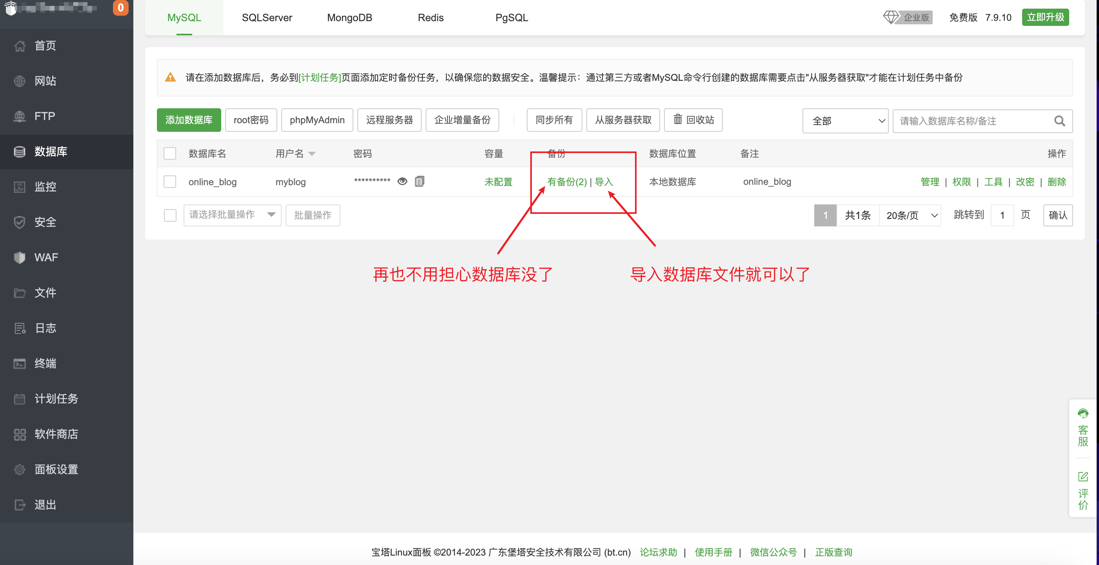Screen dimensions: 1099x565
Task: Open the 回收站 recycle bin button
Action: (x=693, y=120)
